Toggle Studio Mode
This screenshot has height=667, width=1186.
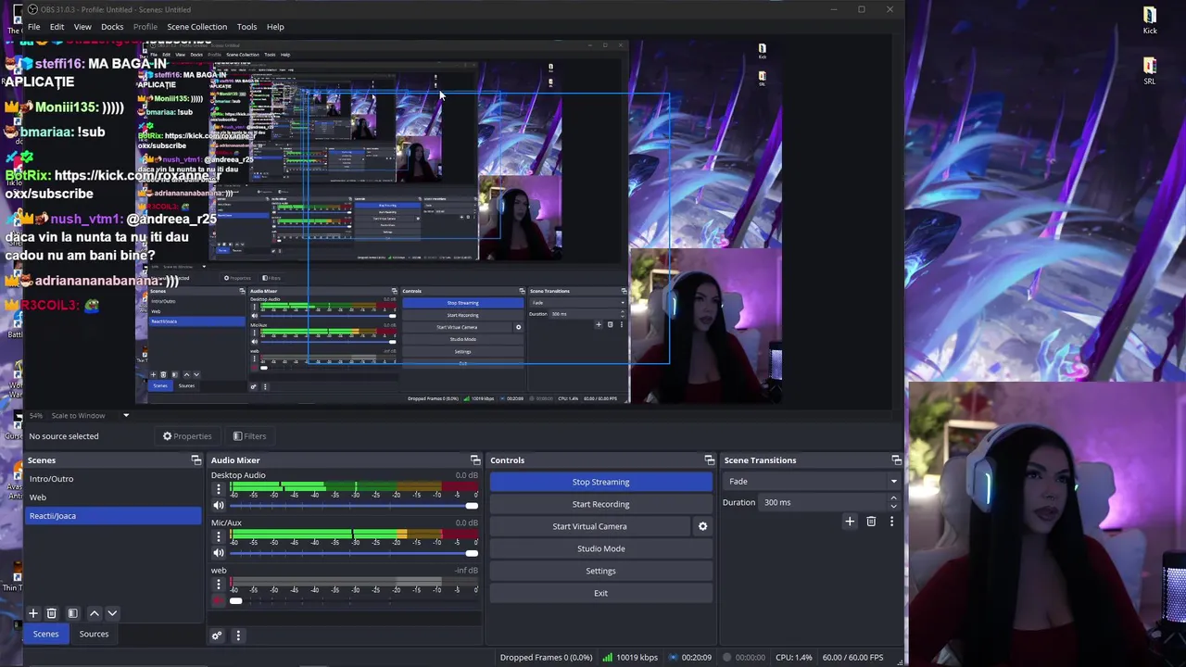(x=600, y=548)
